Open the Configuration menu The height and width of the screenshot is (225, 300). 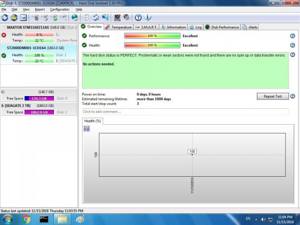click(60, 9)
